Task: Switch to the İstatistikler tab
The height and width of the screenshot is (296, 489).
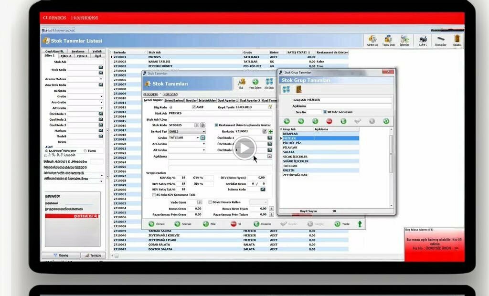Action: pos(207,100)
